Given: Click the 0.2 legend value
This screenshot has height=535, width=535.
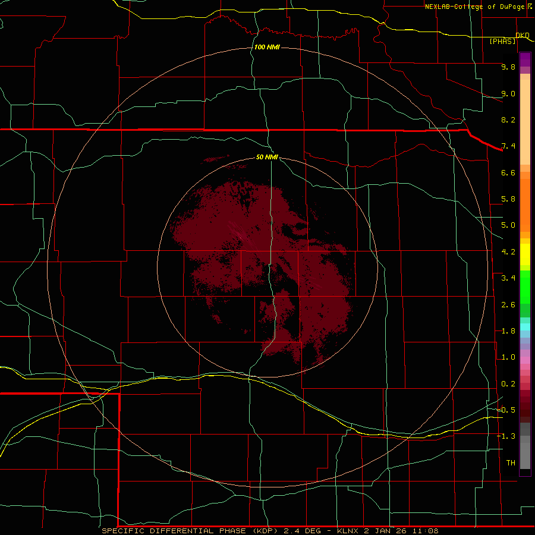Looking at the screenshot, I should pos(508,384).
